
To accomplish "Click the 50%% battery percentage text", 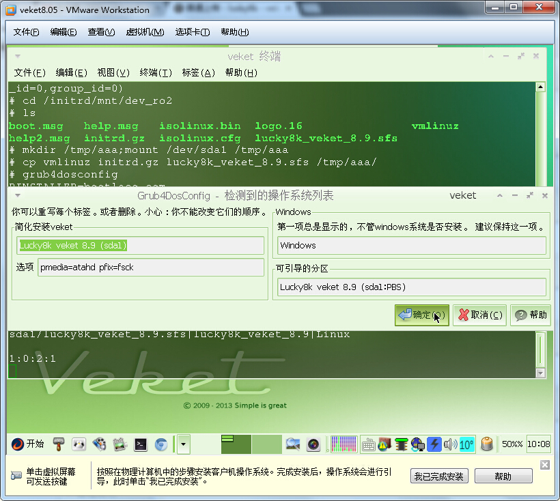I will pyautogui.click(x=512, y=444).
